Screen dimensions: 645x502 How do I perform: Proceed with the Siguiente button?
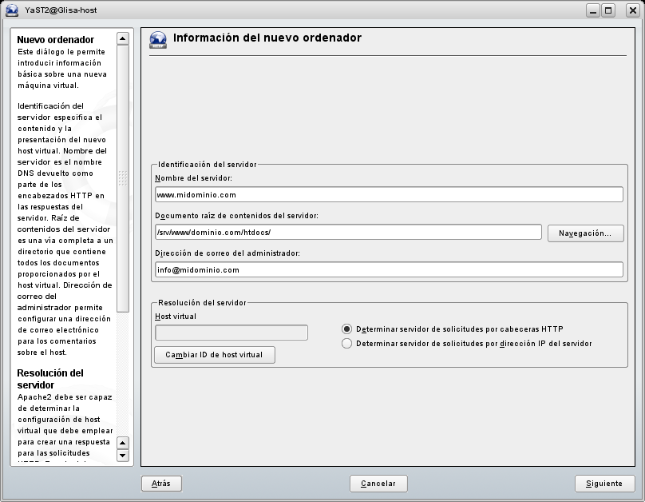point(604,484)
